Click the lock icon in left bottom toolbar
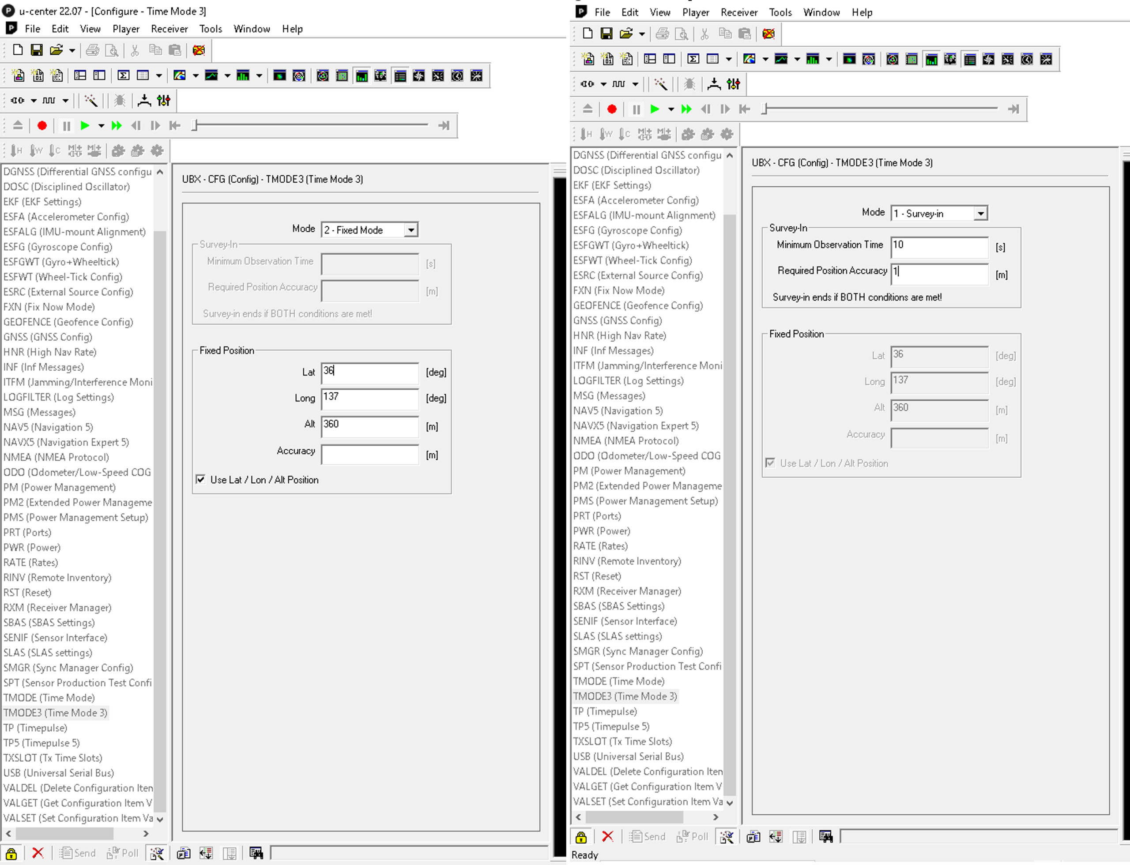This screenshot has height=865, width=1130. point(11,853)
